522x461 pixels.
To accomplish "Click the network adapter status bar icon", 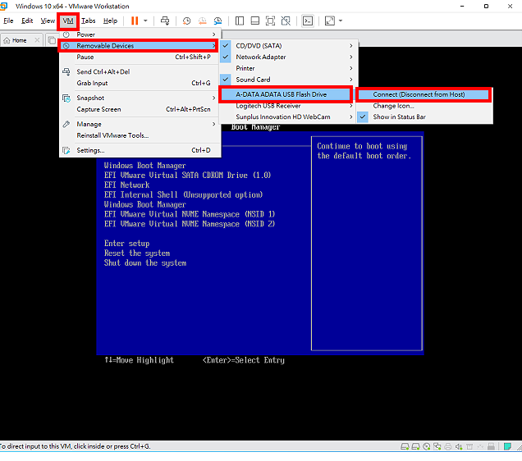I will click(x=437, y=446).
